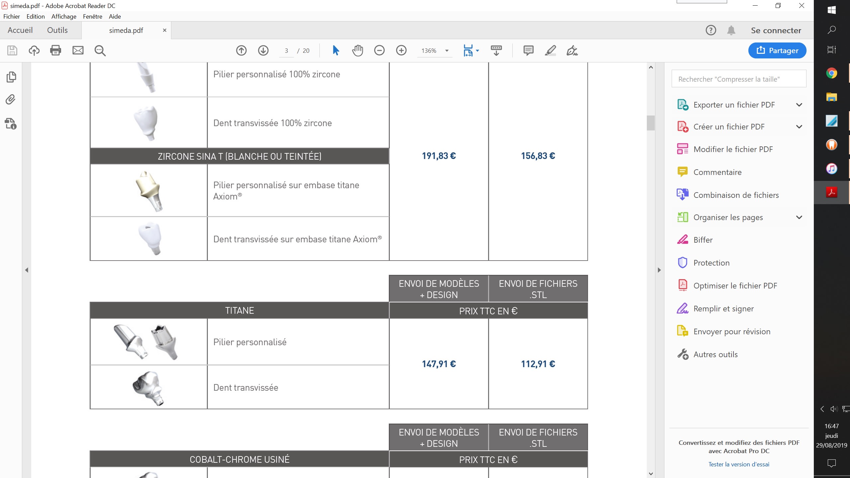
Task: Collapse the right tools pane arrow
Action: (659, 270)
